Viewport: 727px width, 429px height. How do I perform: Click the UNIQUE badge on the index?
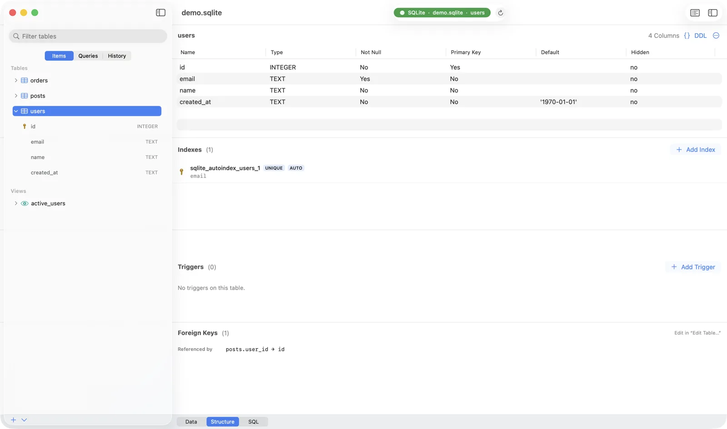(x=274, y=168)
